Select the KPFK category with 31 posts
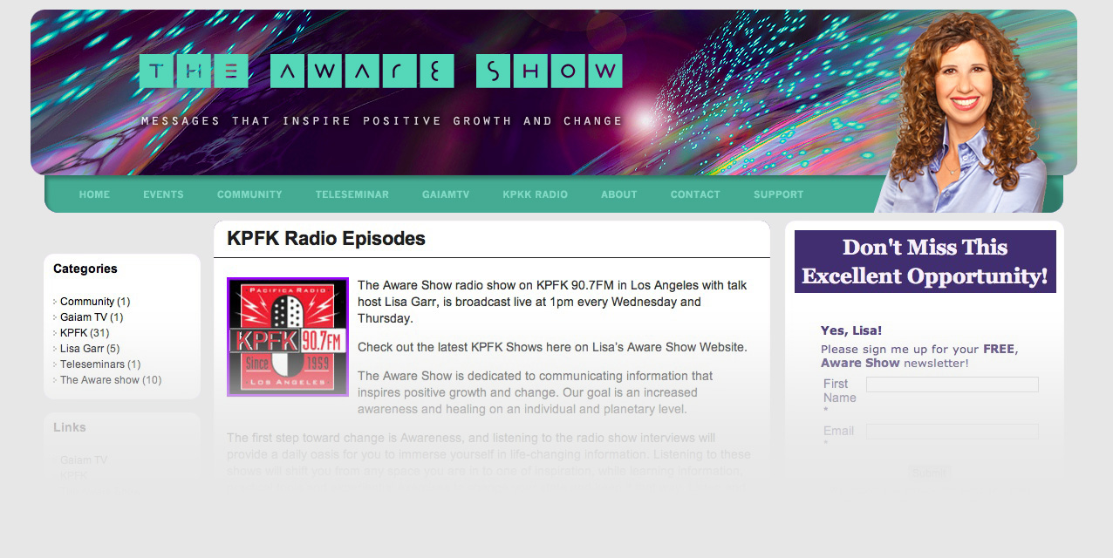This screenshot has width=1113, height=558. [x=73, y=333]
